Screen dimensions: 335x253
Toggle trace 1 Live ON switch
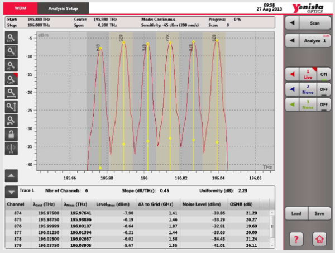[323, 73]
